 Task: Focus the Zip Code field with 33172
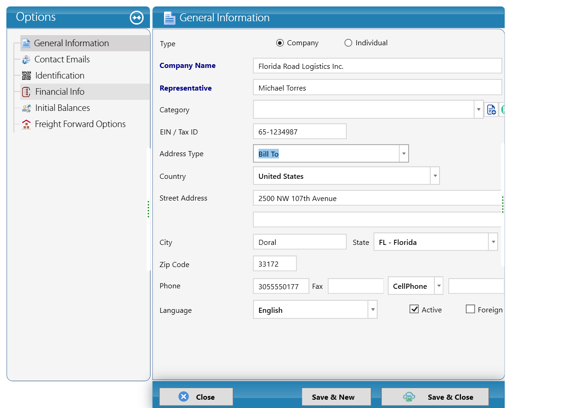[x=275, y=264]
